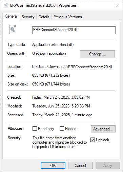The width and height of the screenshot is (123, 172).
Task: Open Advanced... attributes dialog
Action: click(x=103, y=129)
